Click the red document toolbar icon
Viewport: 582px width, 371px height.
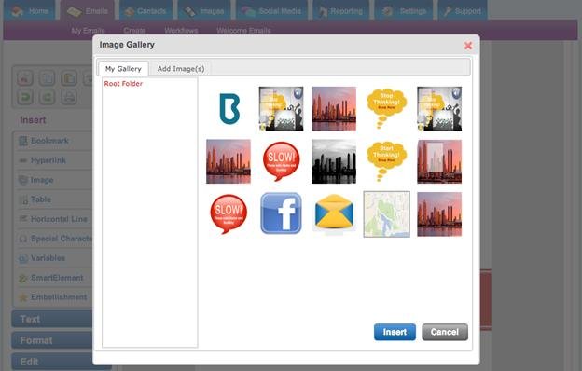tap(25, 78)
